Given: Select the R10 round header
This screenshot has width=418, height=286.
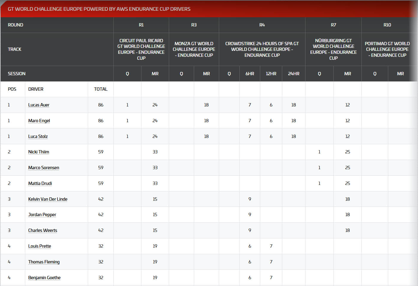Looking at the screenshot, I should click(387, 25).
